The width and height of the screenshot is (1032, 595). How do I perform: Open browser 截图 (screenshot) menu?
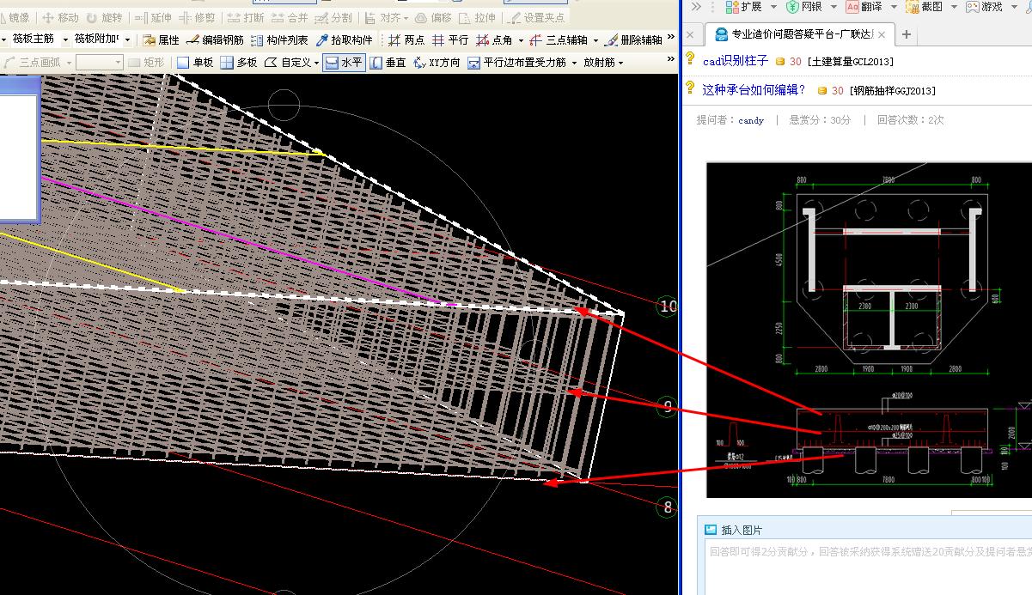(x=931, y=7)
